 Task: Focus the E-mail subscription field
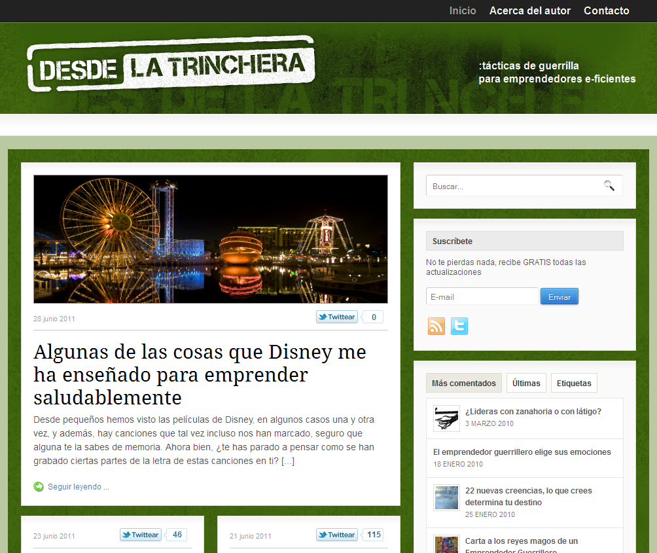pos(482,296)
